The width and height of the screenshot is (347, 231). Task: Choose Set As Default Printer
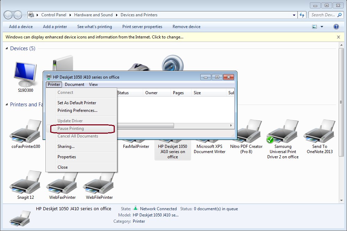tap(81, 103)
